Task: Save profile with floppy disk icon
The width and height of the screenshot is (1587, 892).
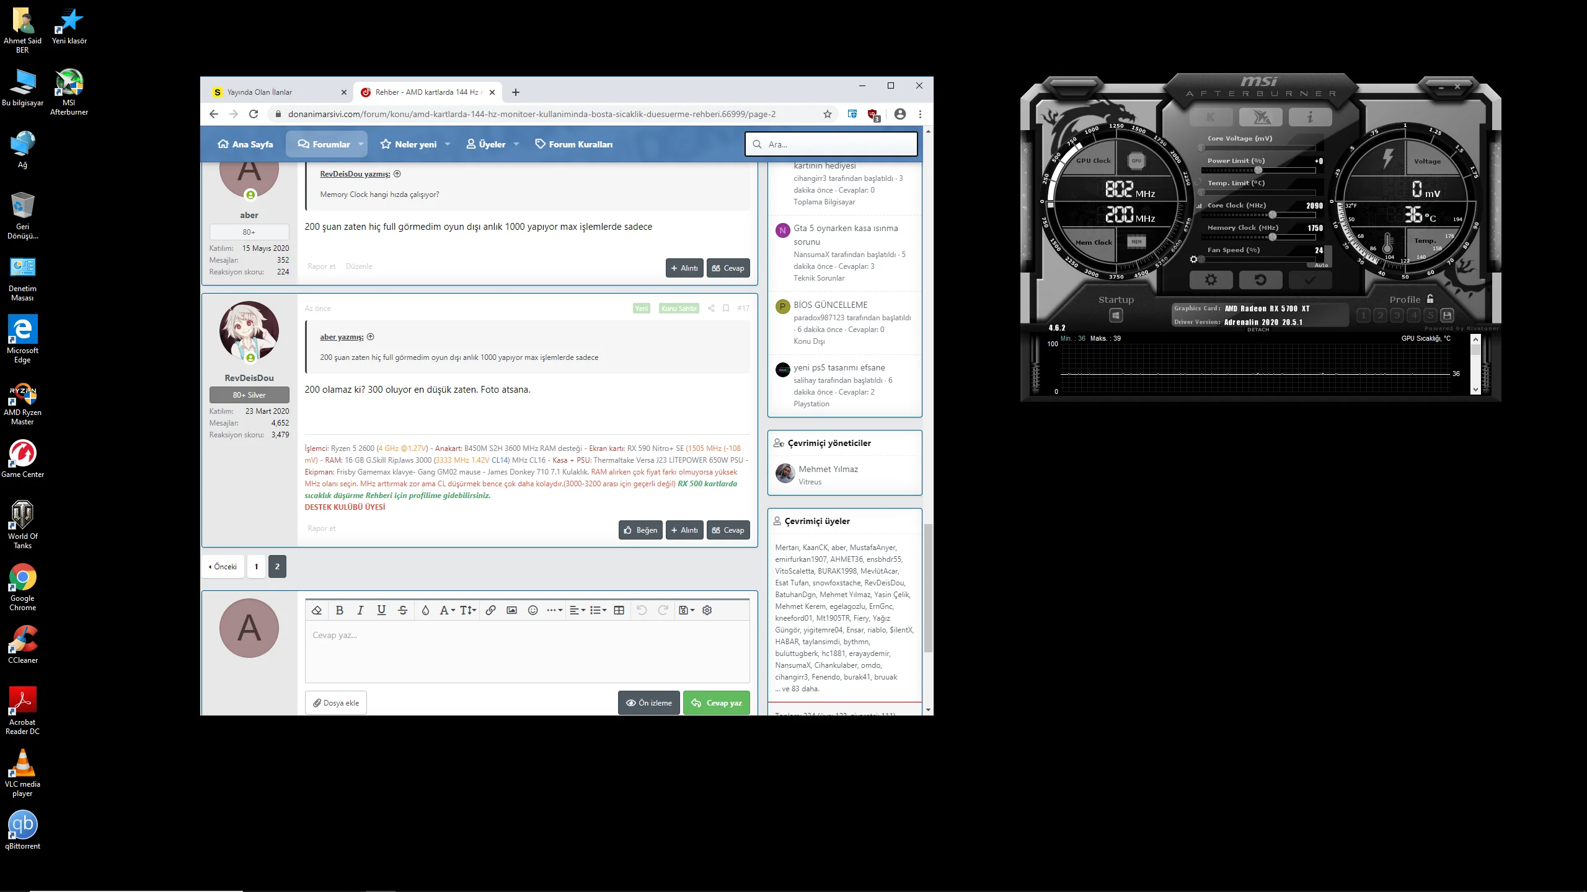Action: point(1447,315)
